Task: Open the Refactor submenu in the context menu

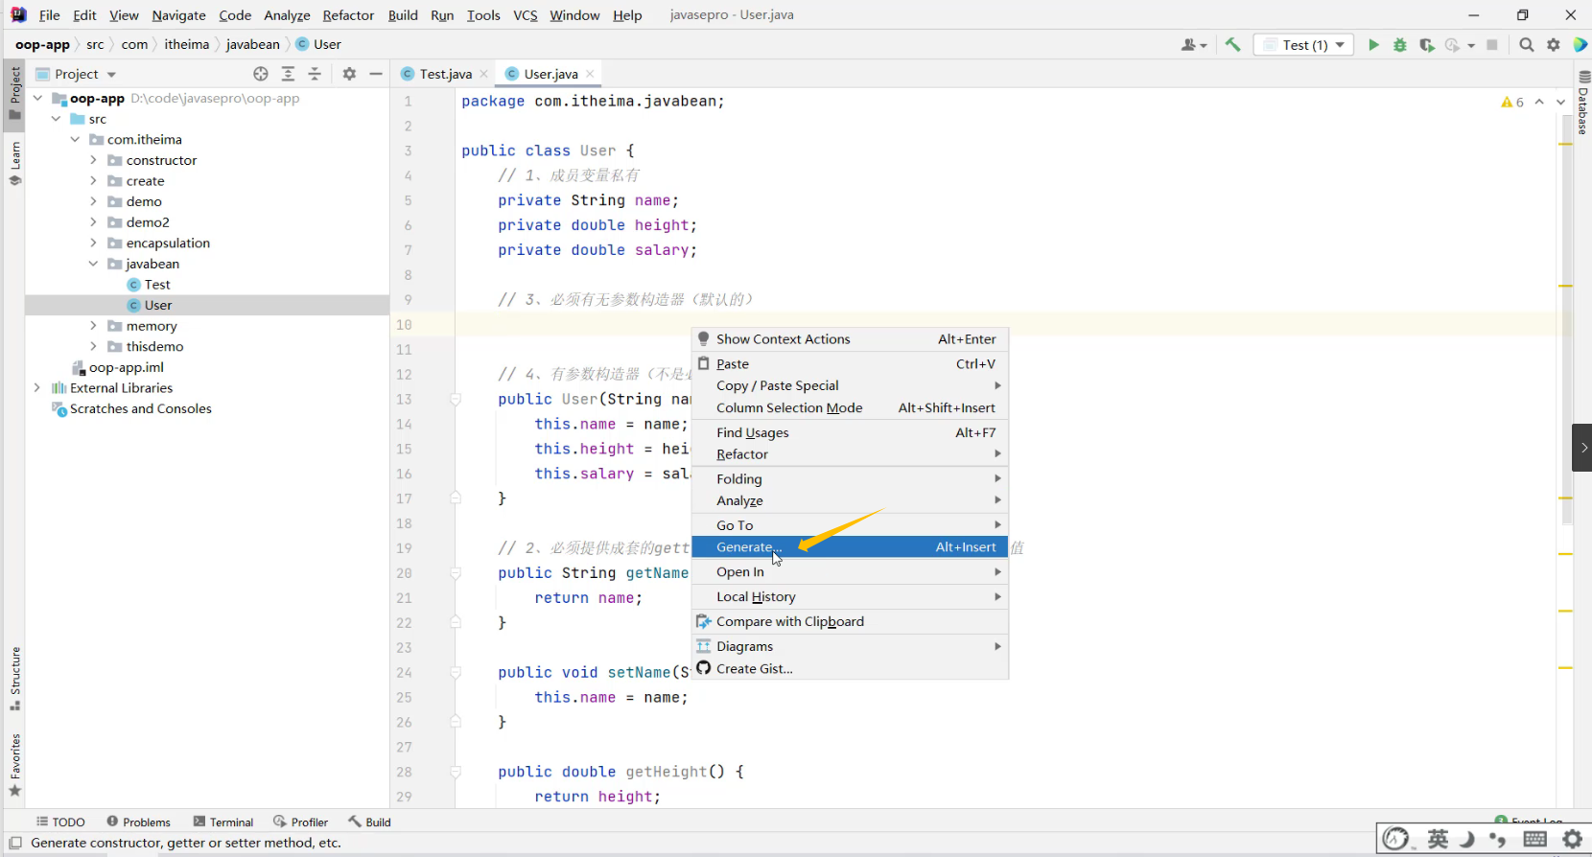Action: [850, 454]
